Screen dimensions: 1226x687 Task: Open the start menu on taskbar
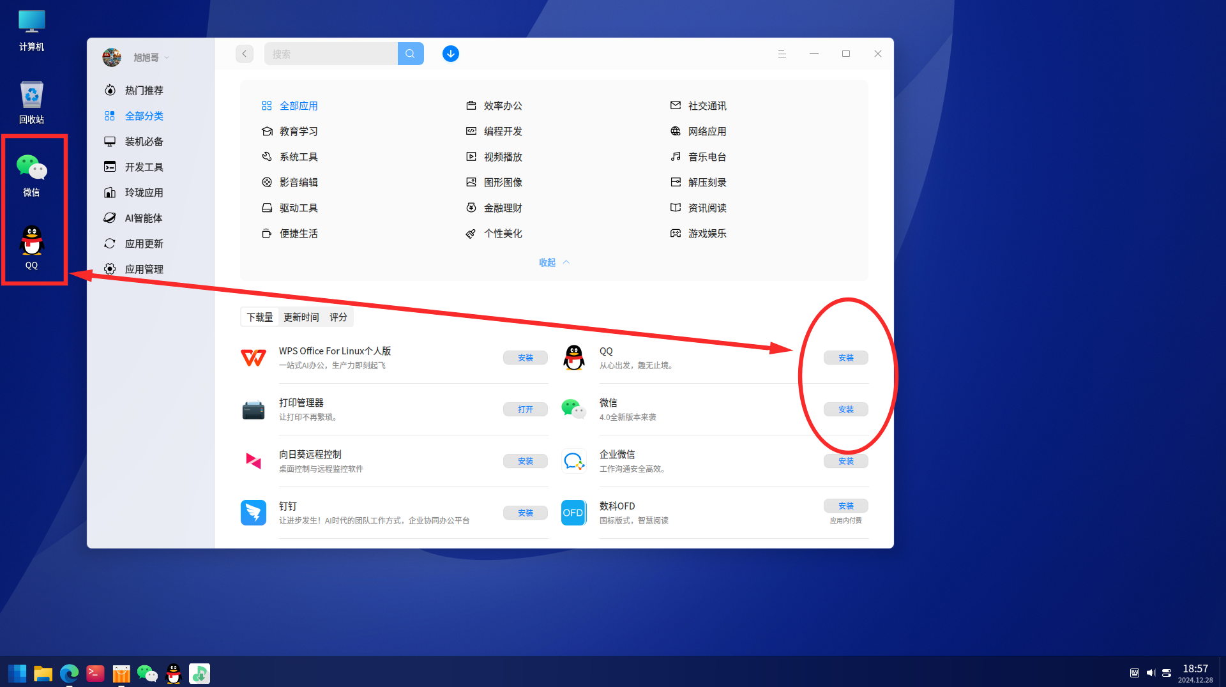click(17, 673)
